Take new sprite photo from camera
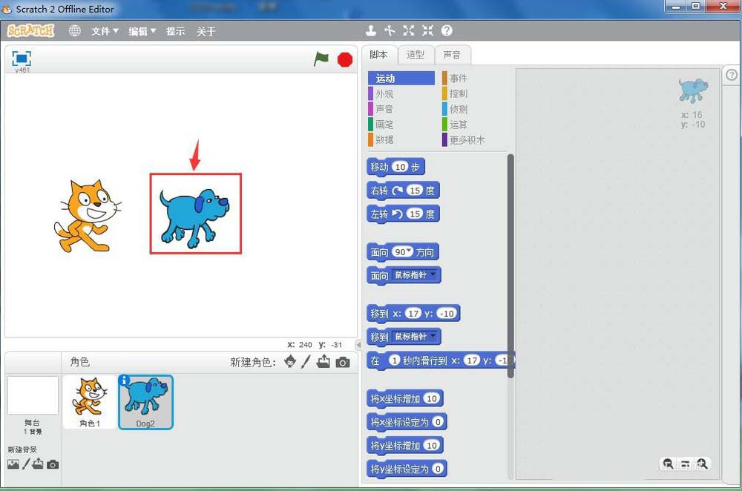 (x=342, y=362)
